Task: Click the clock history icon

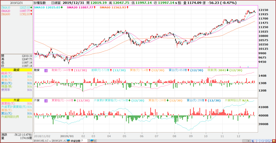Action: click(x=255, y=141)
